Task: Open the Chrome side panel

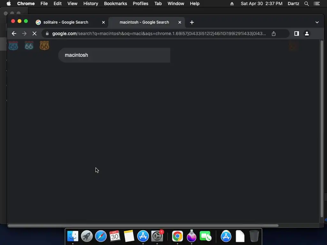Action: [297, 33]
